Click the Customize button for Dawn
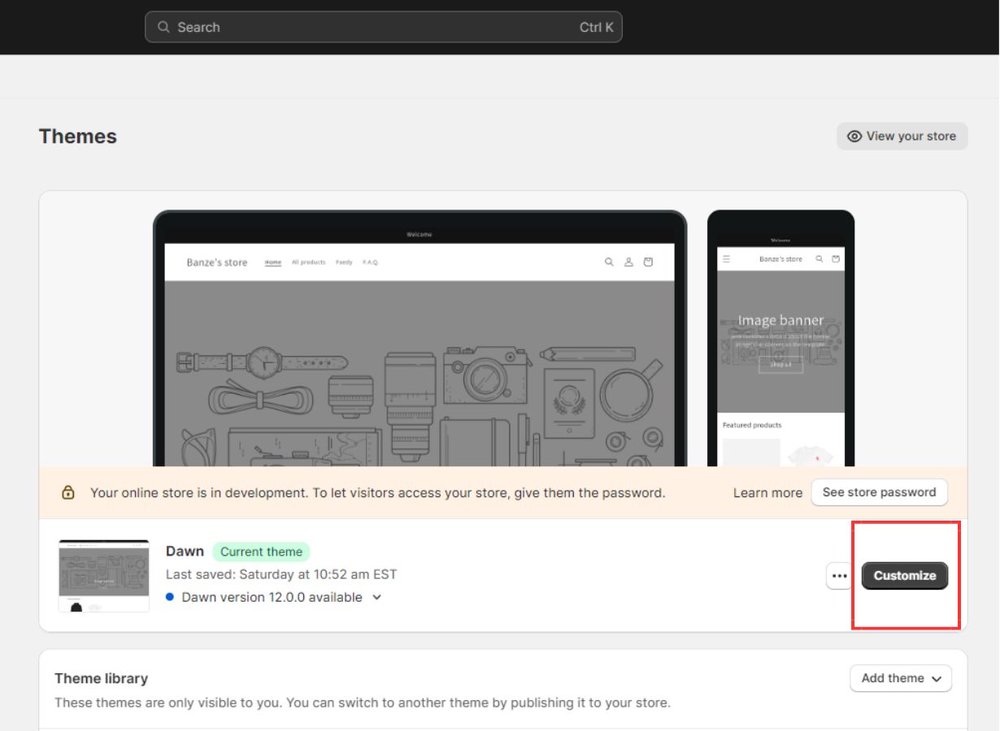Image resolution: width=1000 pixels, height=731 pixels. pyautogui.click(x=905, y=575)
